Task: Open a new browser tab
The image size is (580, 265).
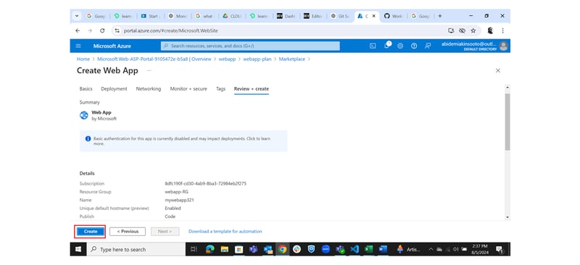Action: (x=440, y=16)
